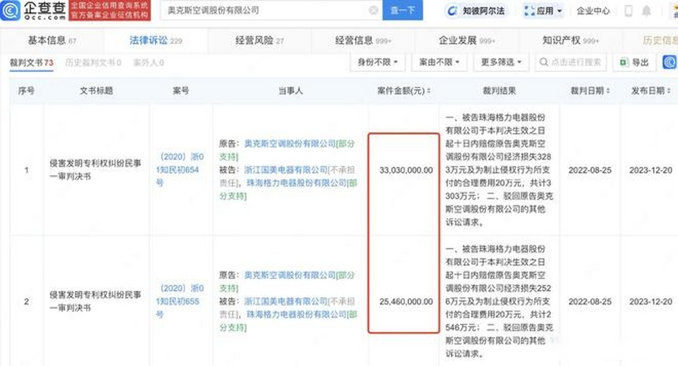
Task: Click row 1 publish date 2023-12-20
Action: [651, 170]
